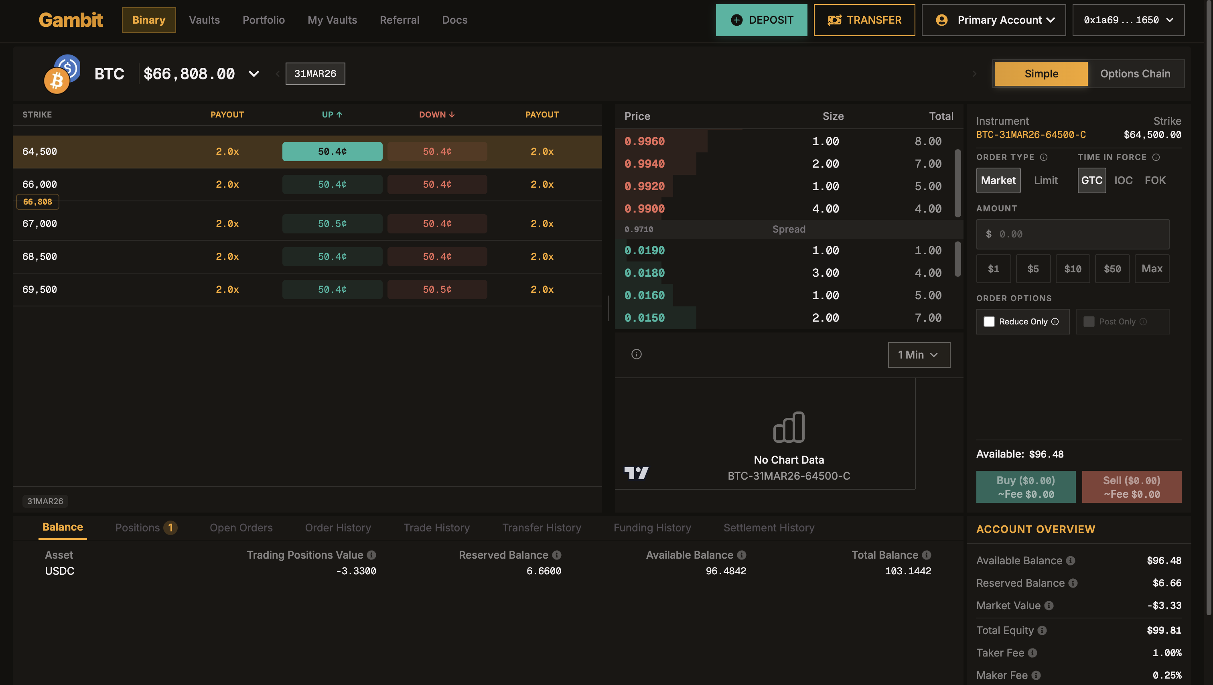Click the Max amount button

[1152, 269]
